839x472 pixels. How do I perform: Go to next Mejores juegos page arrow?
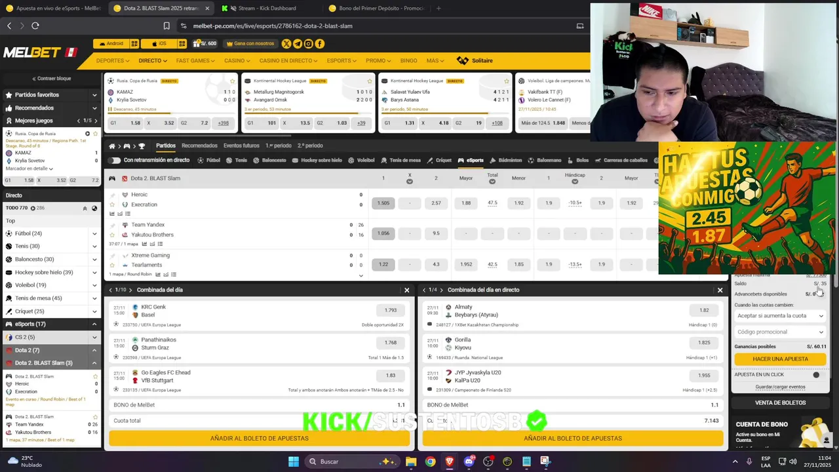[96, 121]
